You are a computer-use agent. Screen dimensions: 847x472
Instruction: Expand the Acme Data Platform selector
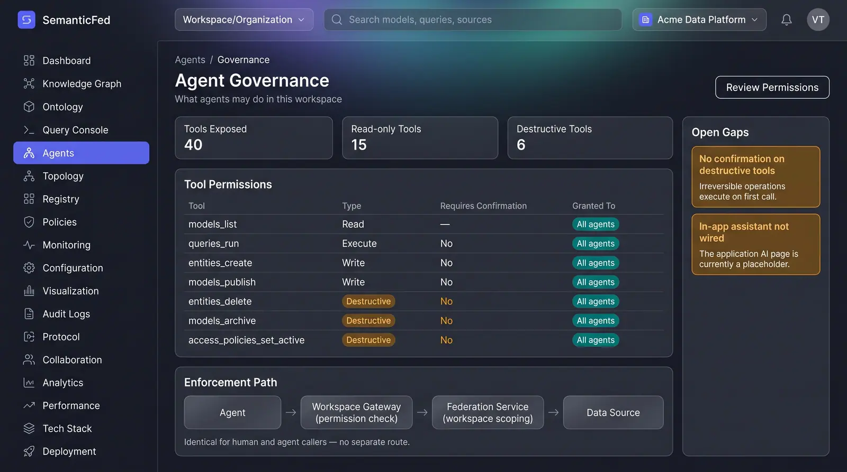(x=699, y=20)
